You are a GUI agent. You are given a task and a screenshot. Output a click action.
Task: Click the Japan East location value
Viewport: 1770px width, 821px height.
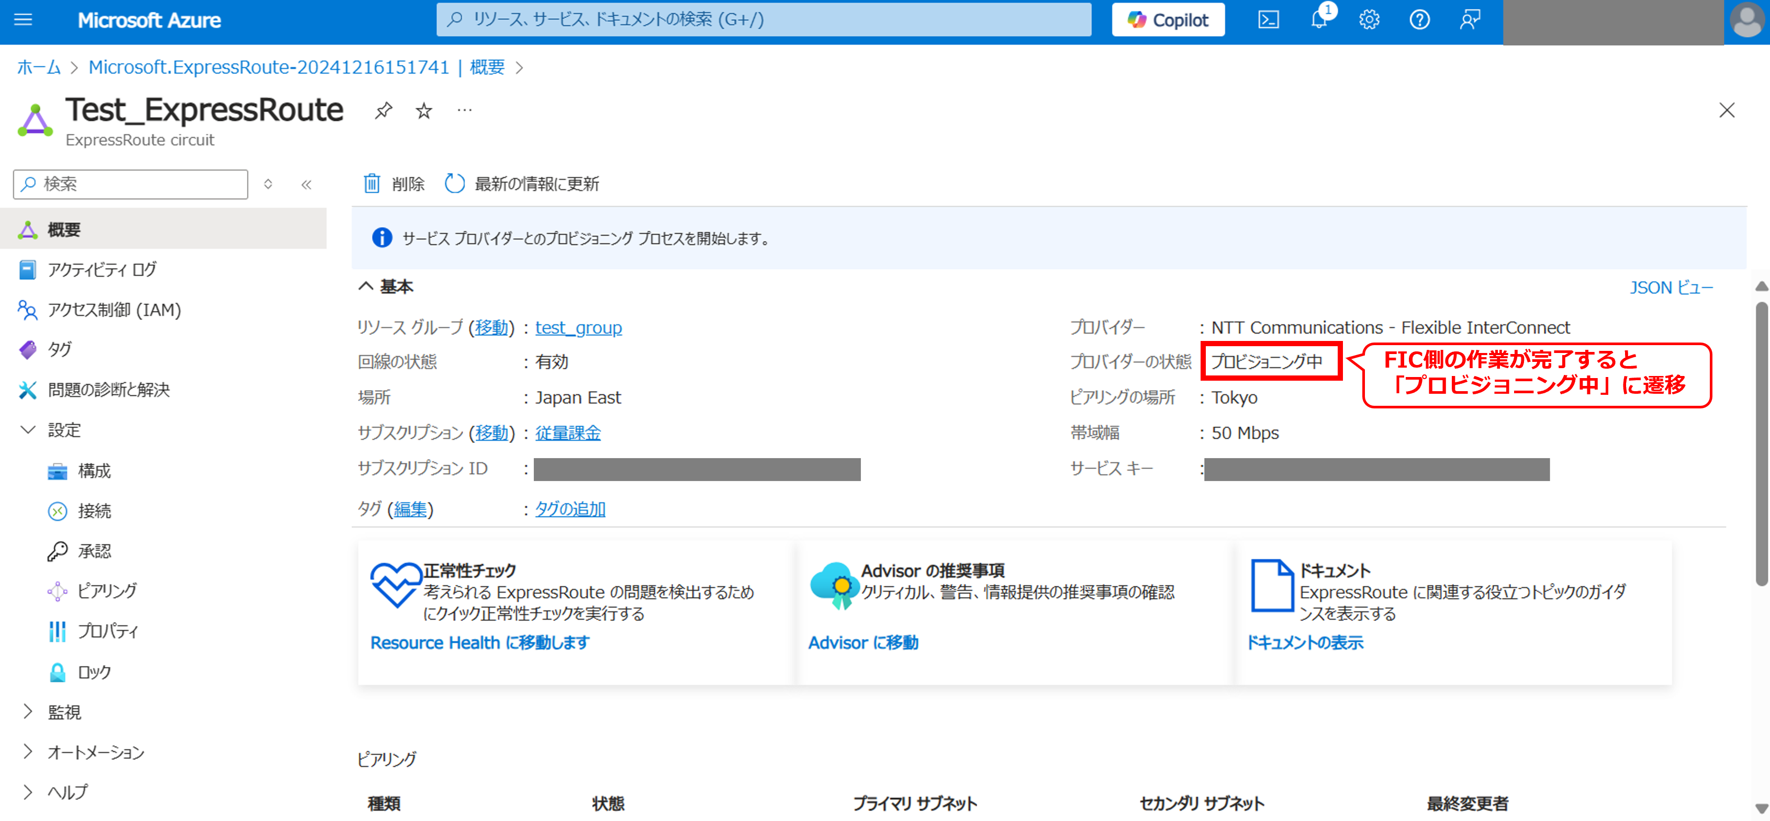click(578, 397)
